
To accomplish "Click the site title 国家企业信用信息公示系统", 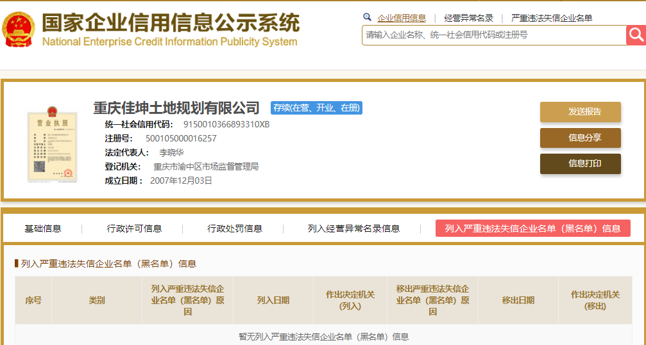I will tap(171, 23).
